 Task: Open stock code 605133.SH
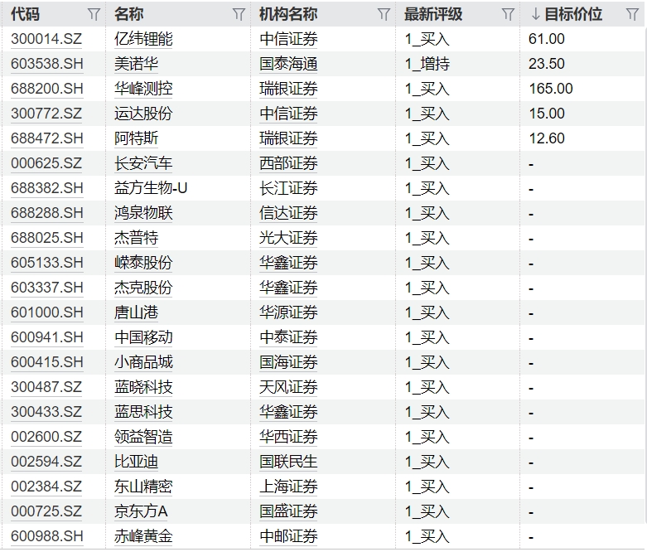pos(47,263)
